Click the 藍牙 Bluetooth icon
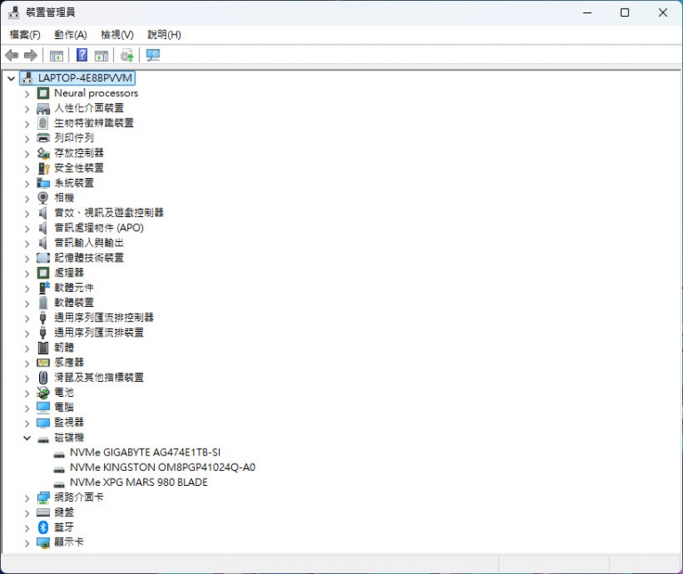This screenshot has width=683, height=574. (x=43, y=528)
